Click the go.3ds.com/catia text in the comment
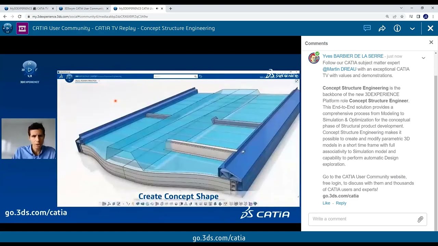The image size is (438, 246). tap(340, 196)
